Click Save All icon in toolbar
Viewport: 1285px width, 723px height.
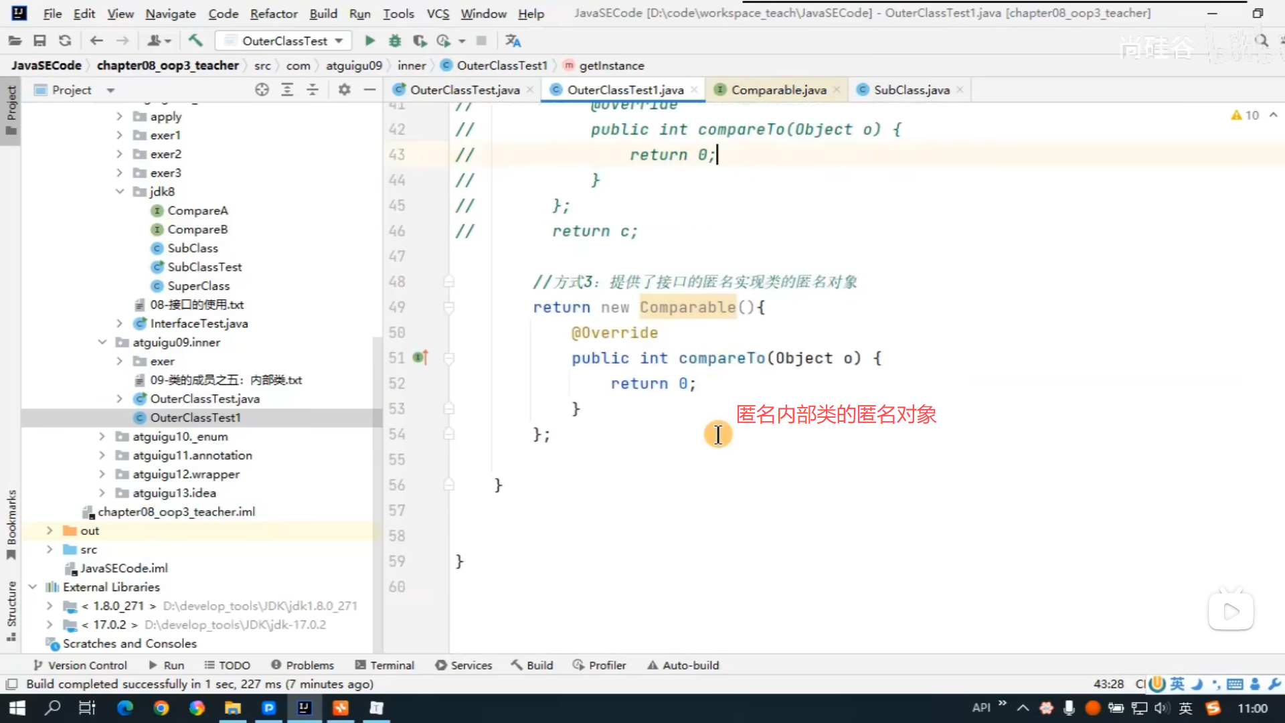click(x=39, y=41)
